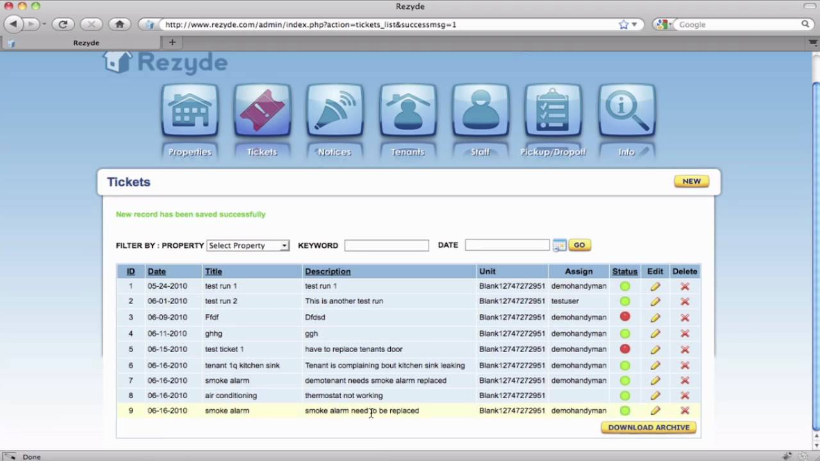Viewport: 820px width, 461px height.
Task: Create a NEW ticket
Action: pyautogui.click(x=691, y=181)
